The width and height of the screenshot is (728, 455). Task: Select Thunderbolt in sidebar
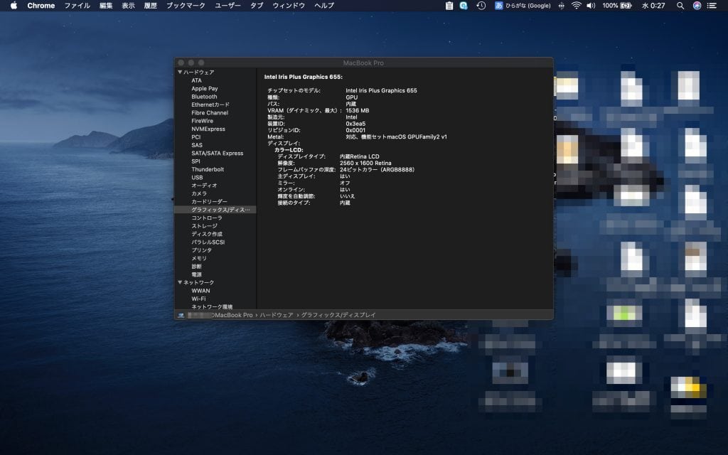click(208, 169)
